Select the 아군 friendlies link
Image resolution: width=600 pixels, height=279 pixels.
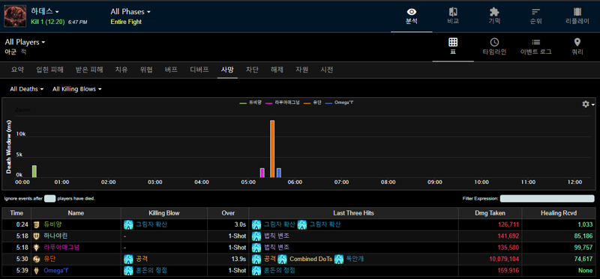10,52
